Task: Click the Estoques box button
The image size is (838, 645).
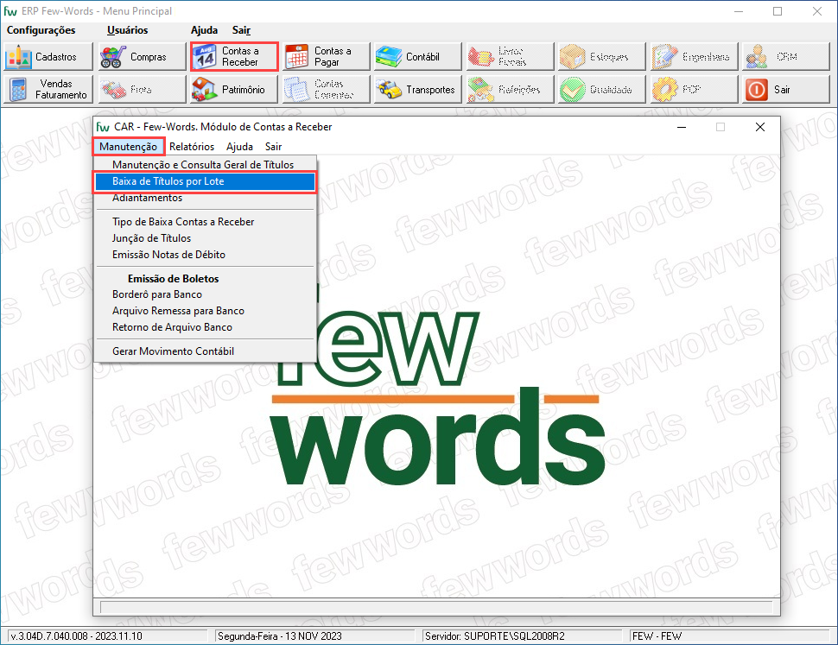Action: pos(602,57)
